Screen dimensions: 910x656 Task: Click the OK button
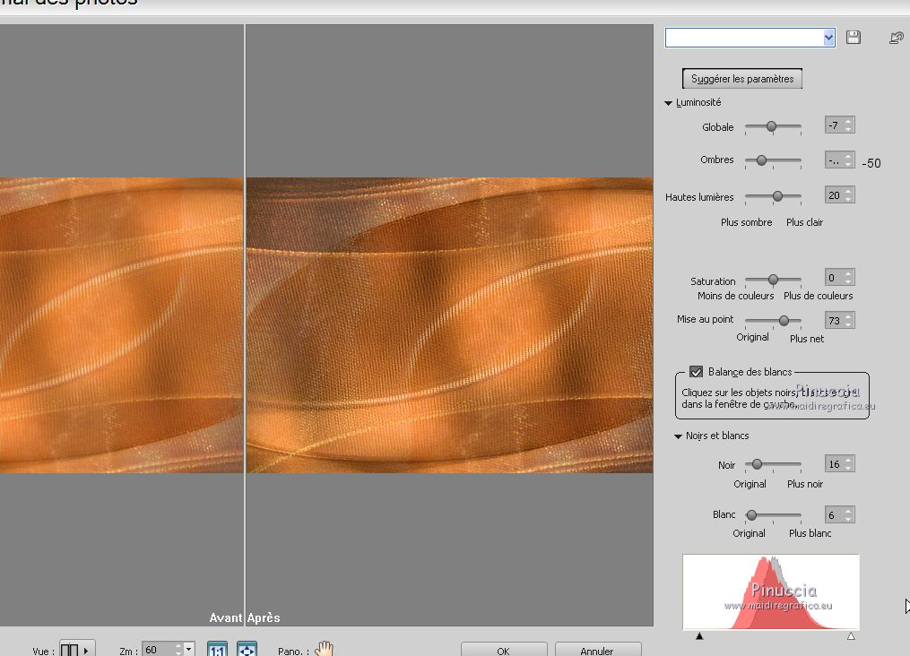pos(504,651)
